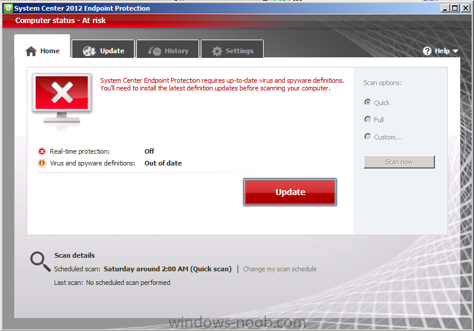Expand the Help dropdown arrow

click(456, 51)
